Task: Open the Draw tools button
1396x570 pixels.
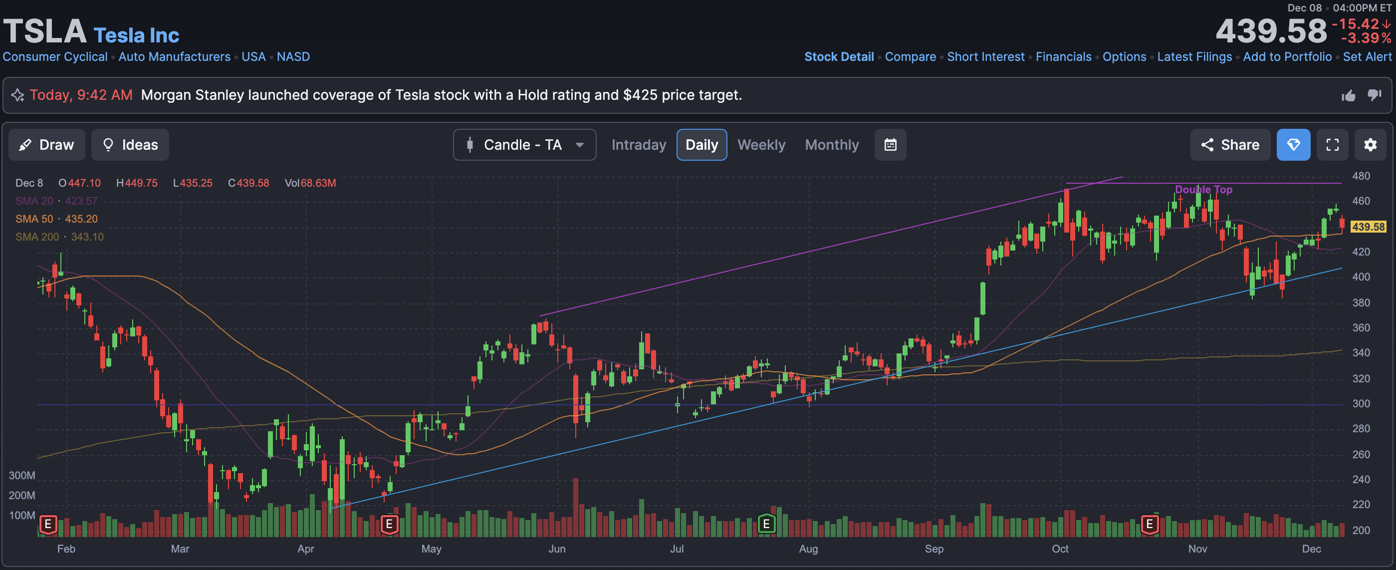Action: pyautogui.click(x=46, y=145)
